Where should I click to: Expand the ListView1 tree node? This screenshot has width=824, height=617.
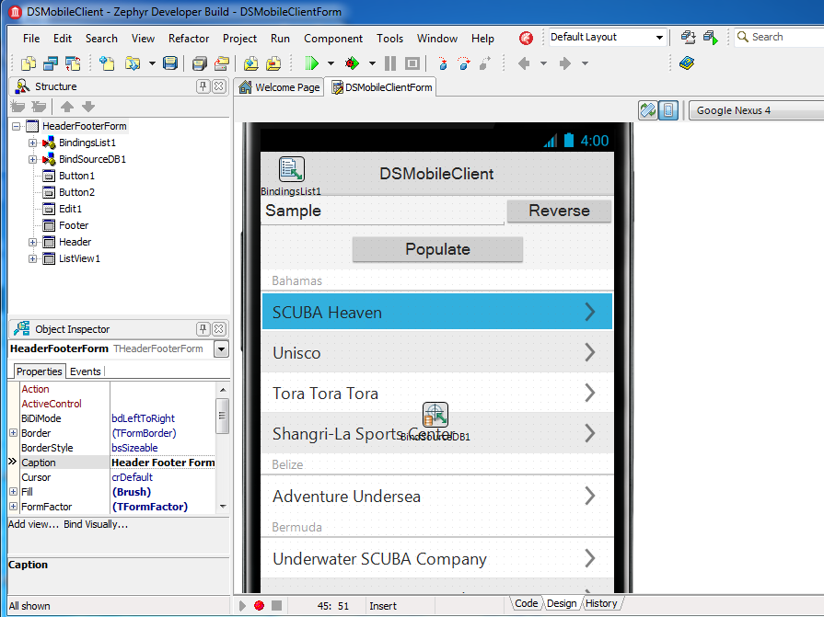pyautogui.click(x=32, y=258)
